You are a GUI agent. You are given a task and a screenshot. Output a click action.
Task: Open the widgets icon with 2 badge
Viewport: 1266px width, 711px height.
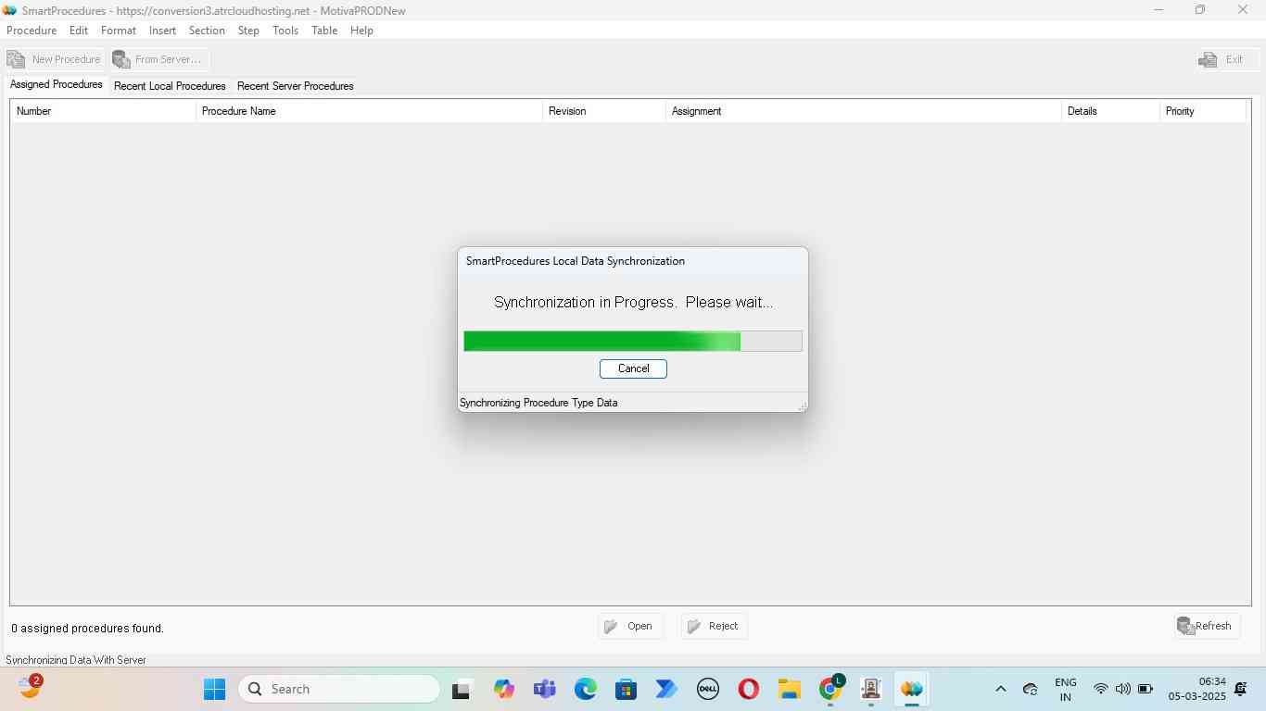point(31,687)
